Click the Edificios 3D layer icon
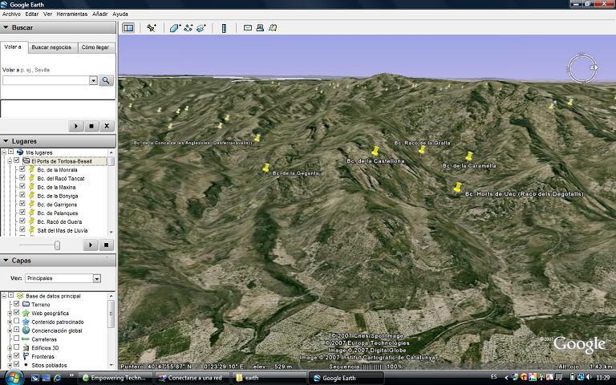The image size is (616, 385). 26,347
